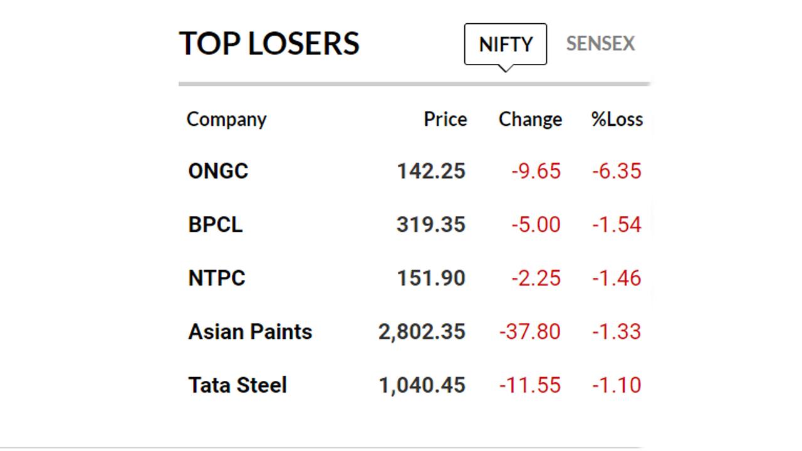Switch to the NIFTY tab

point(505,44)
